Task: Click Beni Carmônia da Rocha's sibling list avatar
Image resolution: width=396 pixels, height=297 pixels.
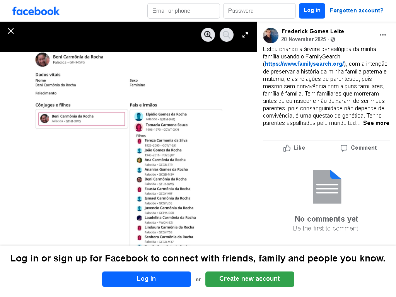Action: [139, 180]
